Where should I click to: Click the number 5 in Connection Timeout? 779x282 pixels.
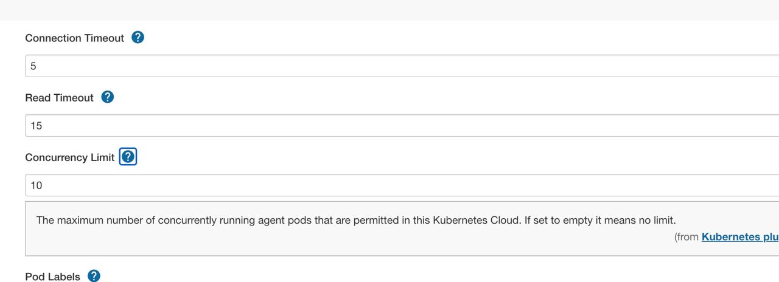pos(33,66)
